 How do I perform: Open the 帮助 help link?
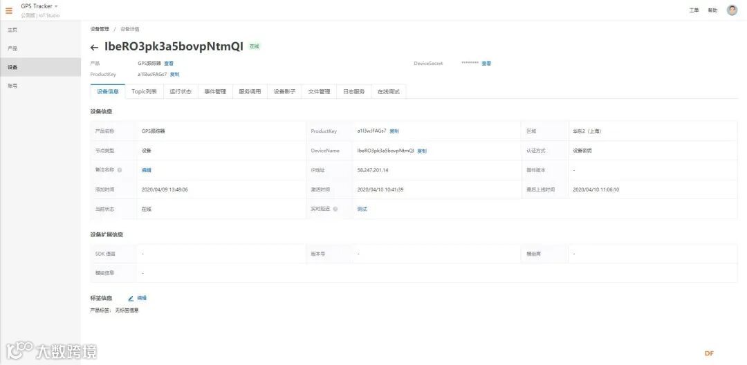[712, 10]
